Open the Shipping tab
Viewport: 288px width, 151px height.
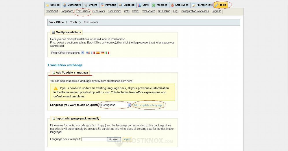tap(127, 5)
